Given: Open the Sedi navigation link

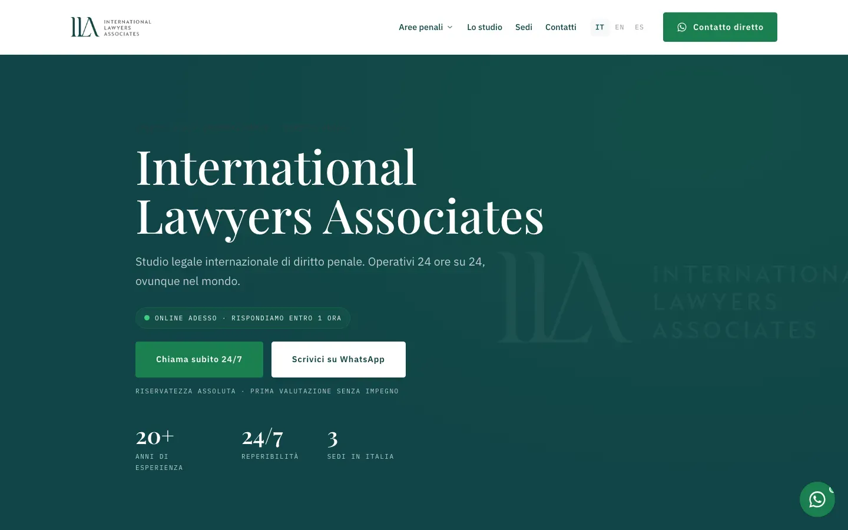Looking at the screenshot, I should click(x=524, y=27).
